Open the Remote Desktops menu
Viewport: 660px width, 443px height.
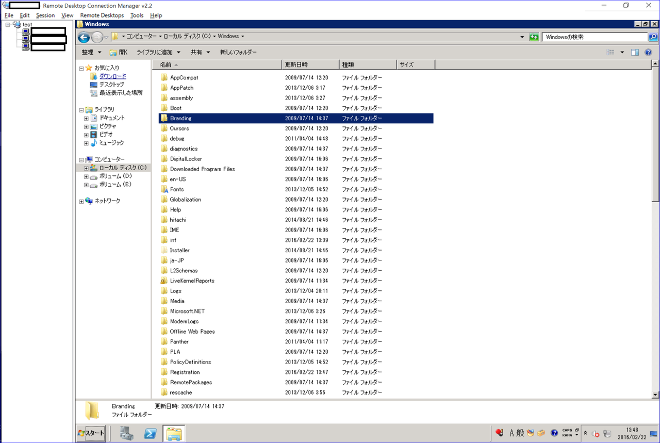pos(102,15)
